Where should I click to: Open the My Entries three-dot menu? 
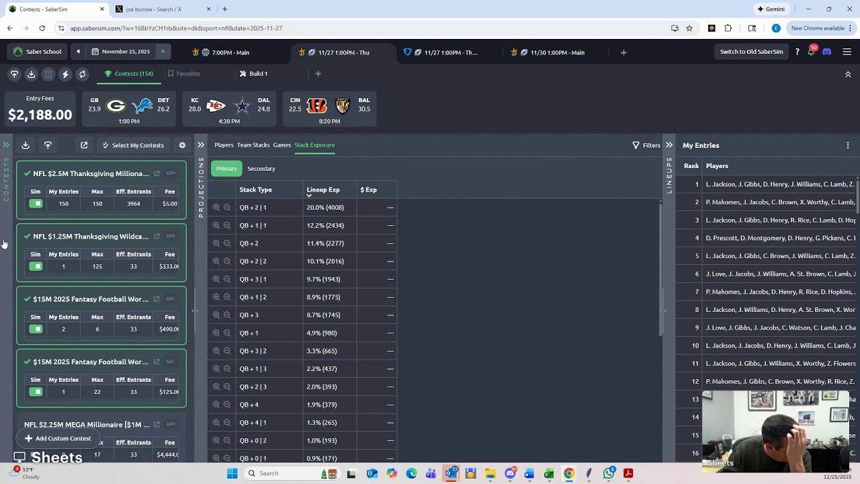847,145
